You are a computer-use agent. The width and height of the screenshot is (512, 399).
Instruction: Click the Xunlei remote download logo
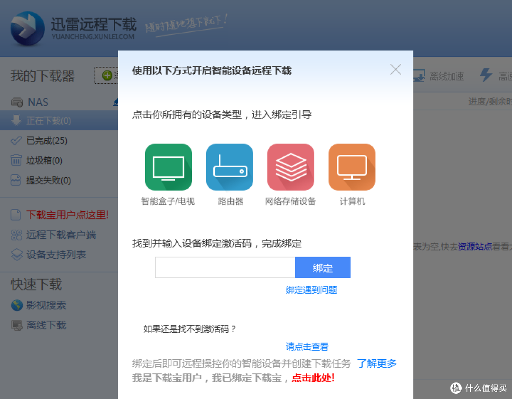pyautogui.click(x=27, y=28)
